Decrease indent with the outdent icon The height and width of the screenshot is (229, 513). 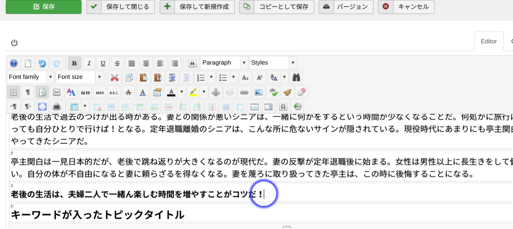(186, 77)
